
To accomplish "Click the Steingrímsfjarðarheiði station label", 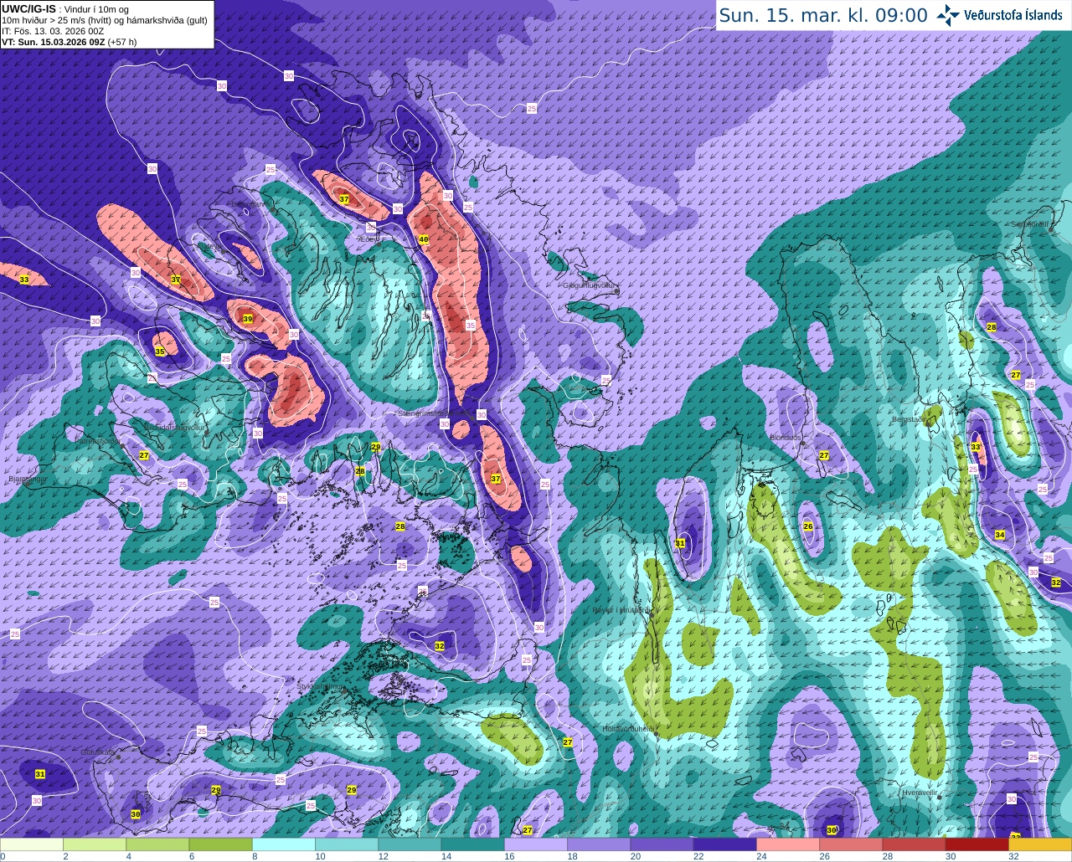I will (x=435, y=413).
